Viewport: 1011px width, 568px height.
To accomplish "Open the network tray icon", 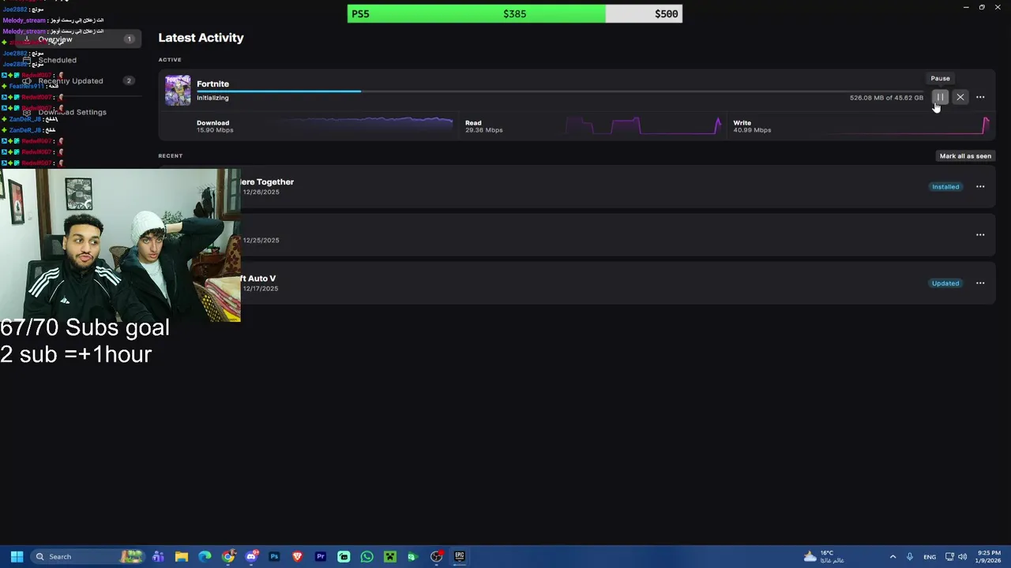I will click(949, 556).
